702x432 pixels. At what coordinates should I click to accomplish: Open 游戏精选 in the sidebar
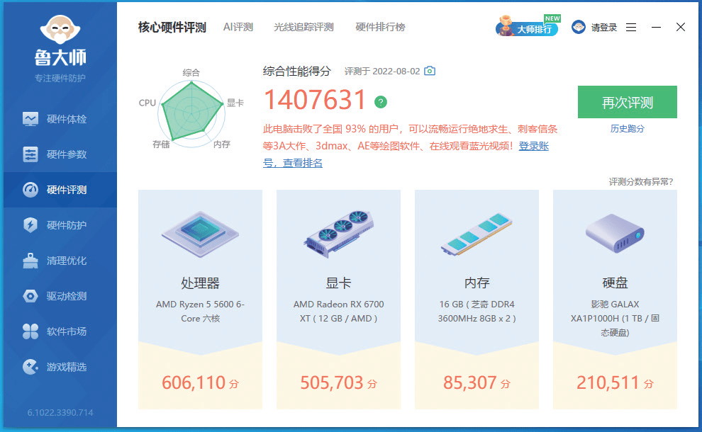[x=57, y=367]
